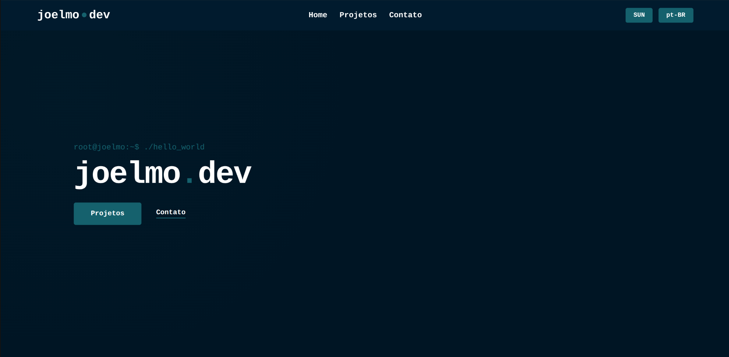This screenshot has height=357, width=729.
Task: Toggle the SUN theme switch
Action: click(639, 15)
